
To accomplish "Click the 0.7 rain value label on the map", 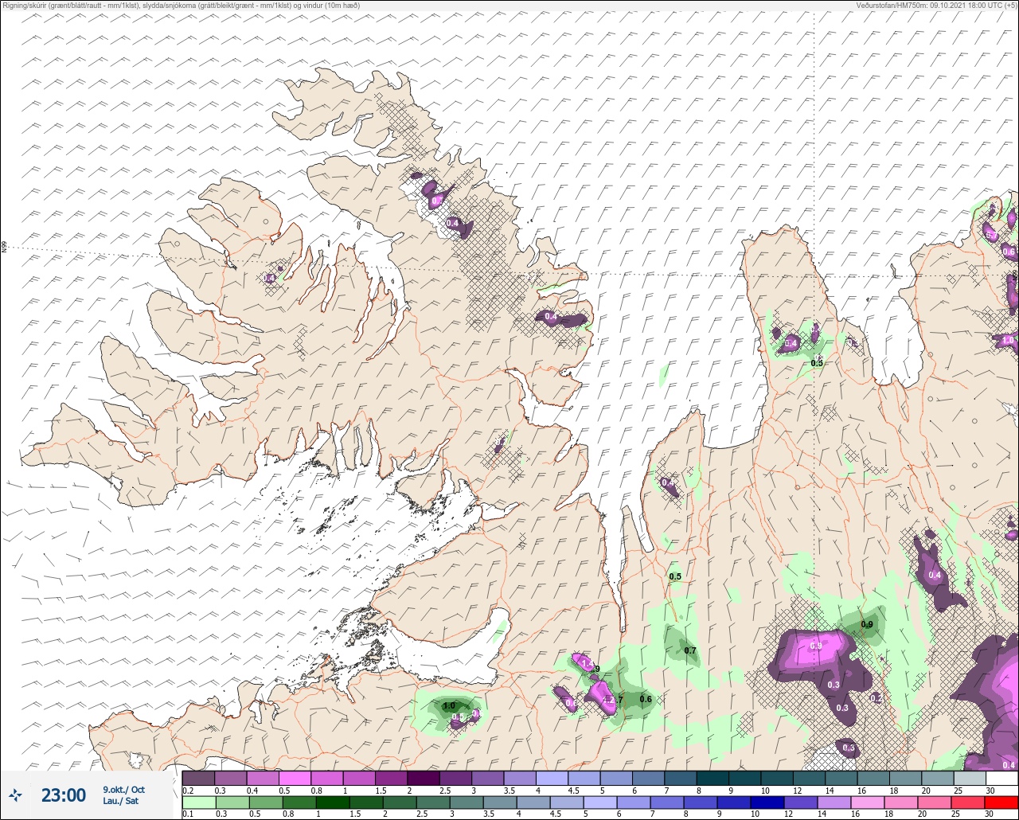I will click(x=690, y=650).
